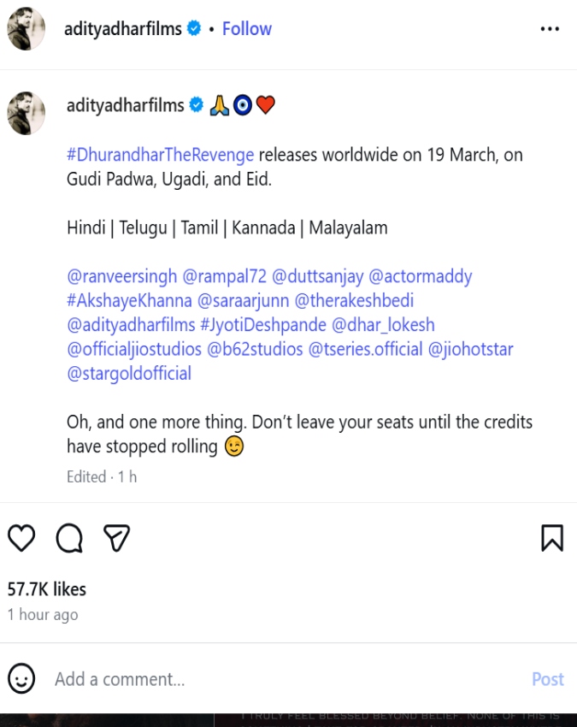Open comments via speech bubble icon
Image resolution: width=577 pixels, height=727 pixels.
69,537
